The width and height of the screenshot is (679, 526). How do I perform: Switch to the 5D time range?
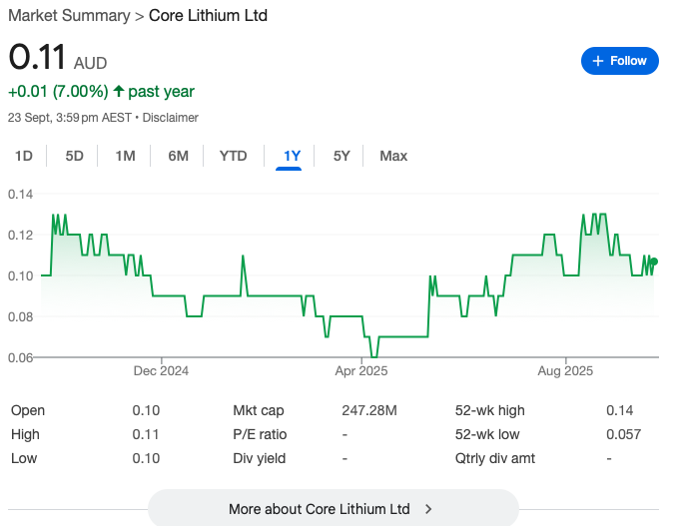74,156
